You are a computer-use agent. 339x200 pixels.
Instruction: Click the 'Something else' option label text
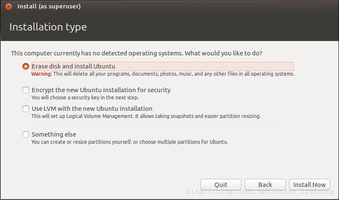(54, 134)
